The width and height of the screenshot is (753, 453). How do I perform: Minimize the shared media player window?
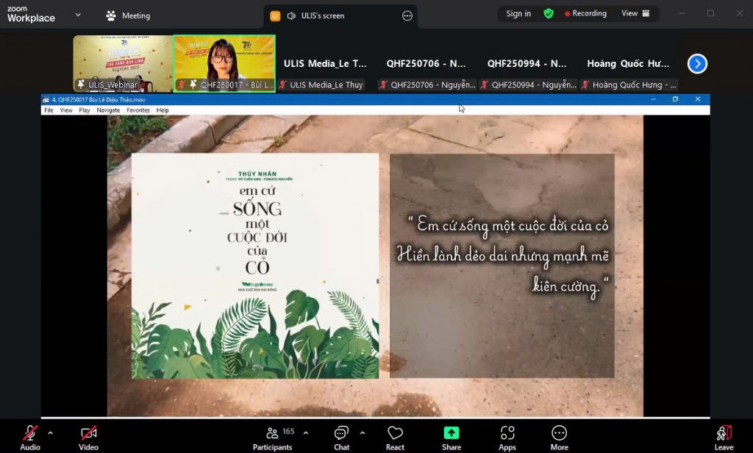click(x=653, y=99)
